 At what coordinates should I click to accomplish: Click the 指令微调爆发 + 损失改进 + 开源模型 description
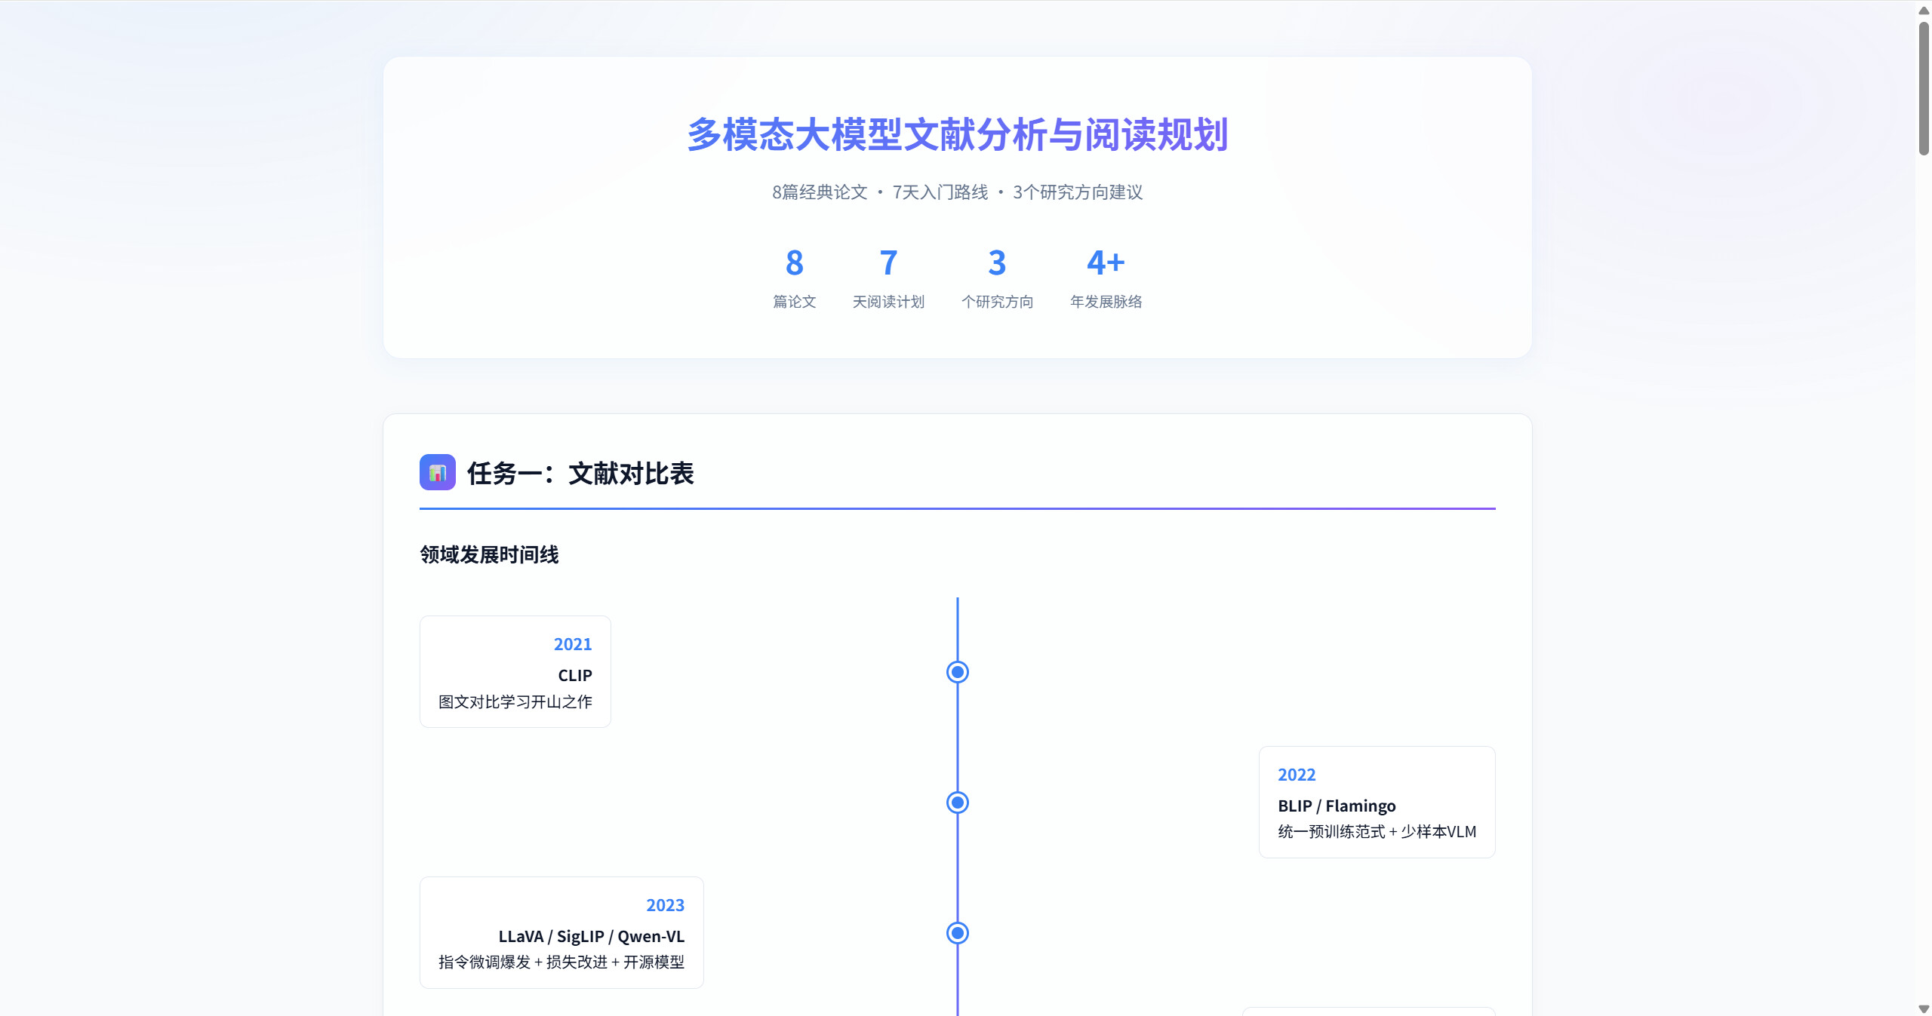(561, 962)
